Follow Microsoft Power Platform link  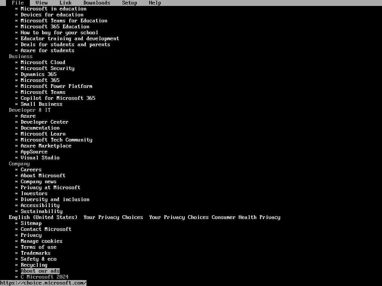coord(57,86)
